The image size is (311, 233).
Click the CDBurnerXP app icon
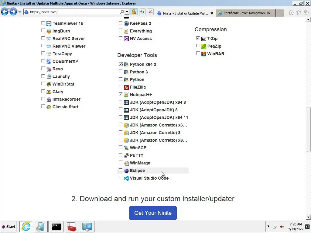click(x=49, y=61)
